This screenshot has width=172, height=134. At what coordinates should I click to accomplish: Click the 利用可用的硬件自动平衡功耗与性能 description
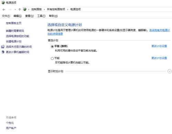76,51
